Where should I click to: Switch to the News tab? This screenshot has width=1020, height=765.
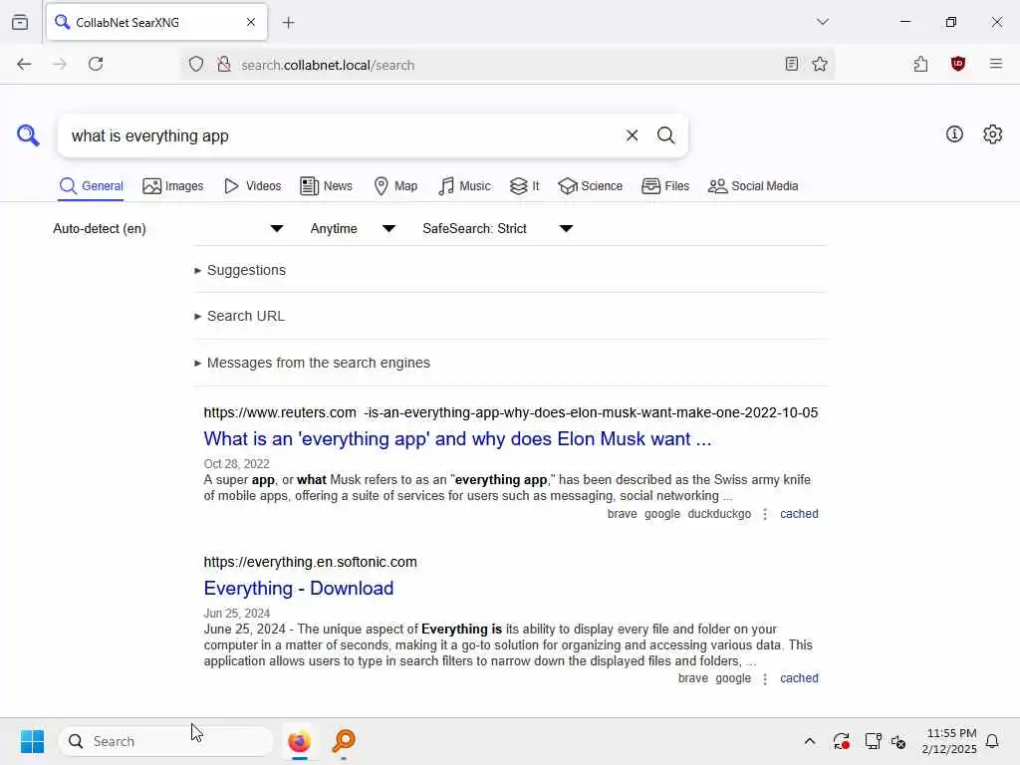326,186
